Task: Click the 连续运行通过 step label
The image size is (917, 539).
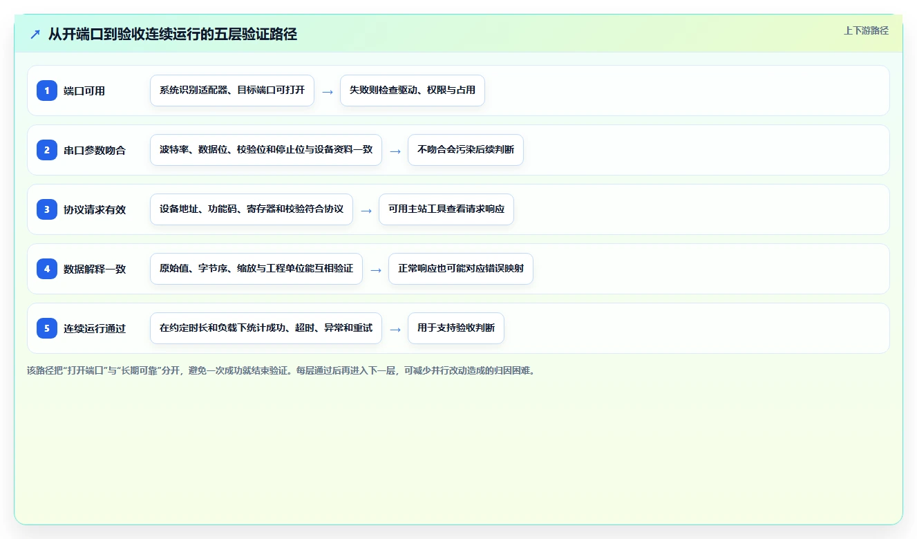Action: pos(95,328)
